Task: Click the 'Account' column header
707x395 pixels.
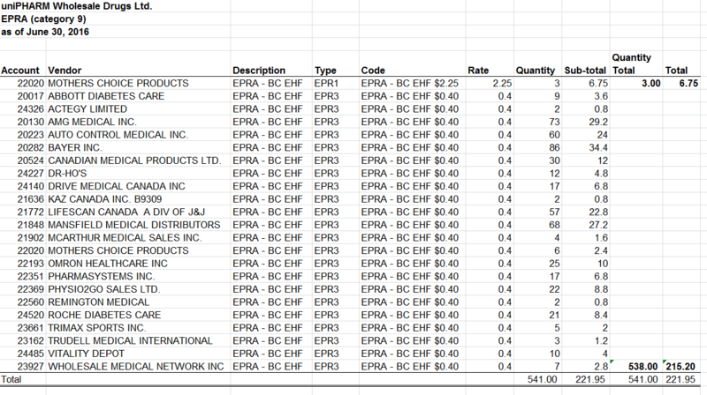Action: coord(20,71)
